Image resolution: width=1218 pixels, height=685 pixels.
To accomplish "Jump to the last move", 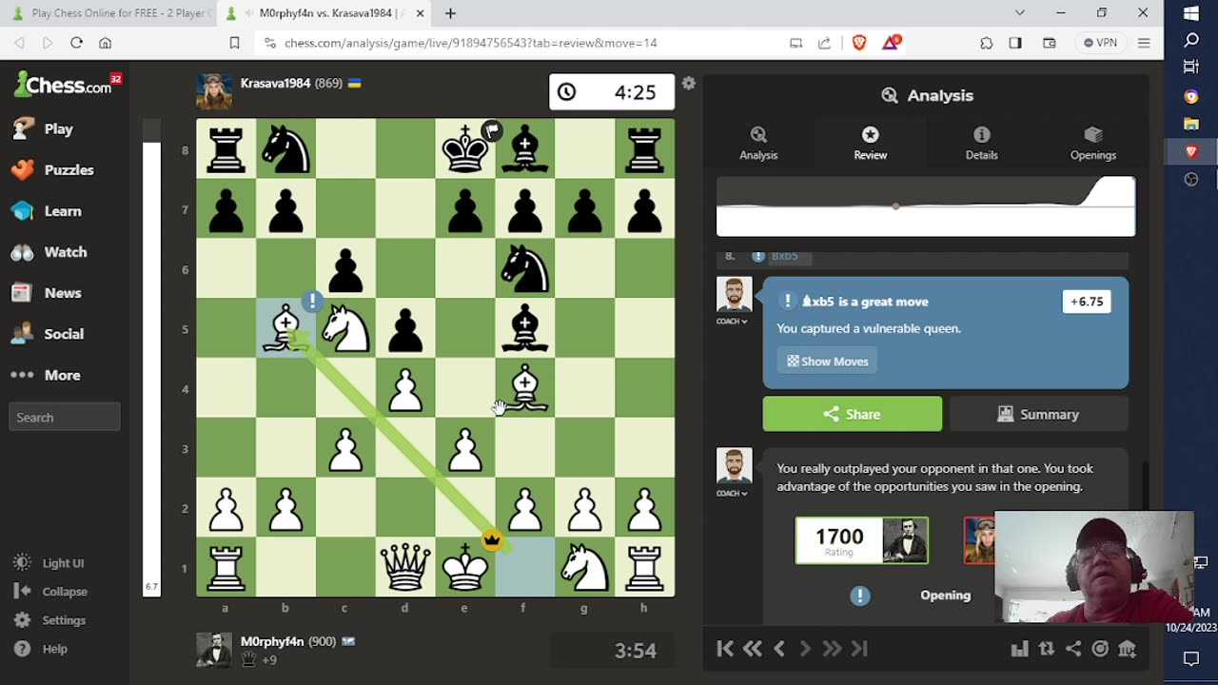I will [x=859, y=649].
